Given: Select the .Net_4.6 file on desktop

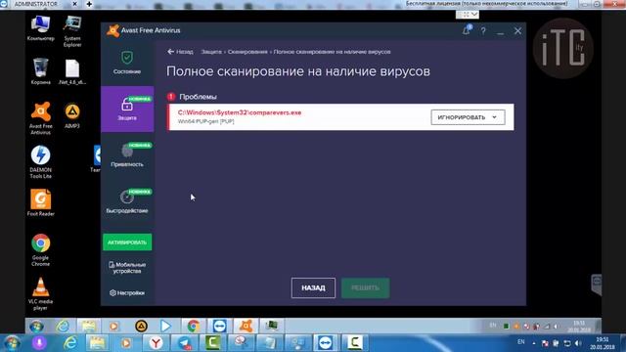Looking at the screenshot, I should click(x=72, y=71).
